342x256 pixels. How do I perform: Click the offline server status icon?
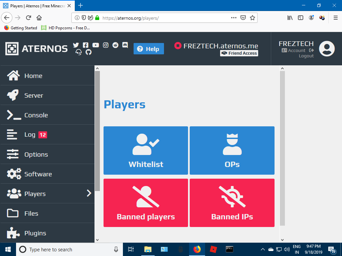(178, 46)
